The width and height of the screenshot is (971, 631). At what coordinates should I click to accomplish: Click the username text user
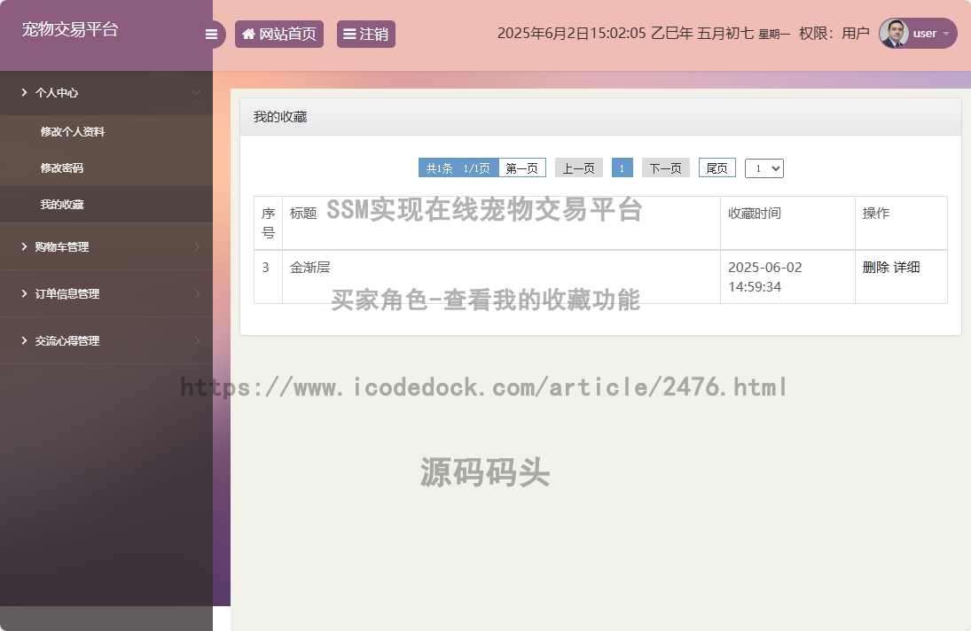(925, 34)
